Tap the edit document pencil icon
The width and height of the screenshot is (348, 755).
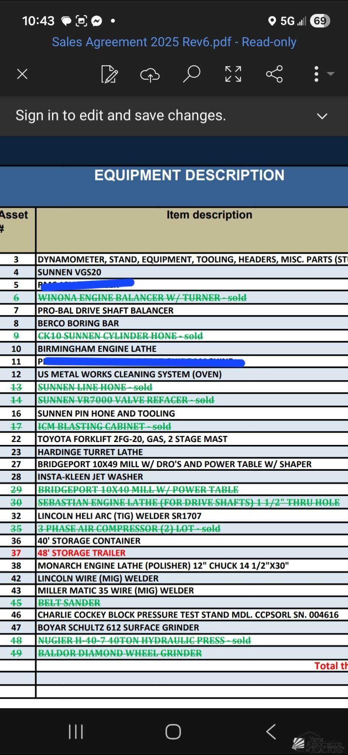pyautogui.click(x=109, y=74)
